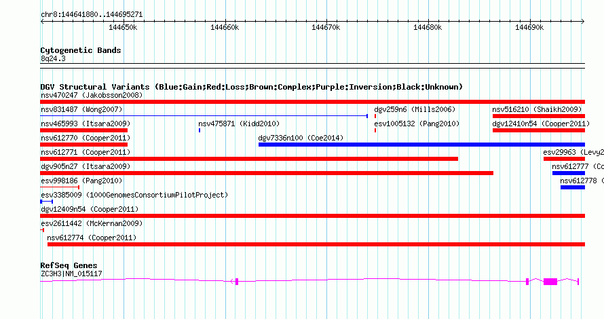
Task: Open esv2611442 (McKernan2009) variant label
Action: click(92, 223)
